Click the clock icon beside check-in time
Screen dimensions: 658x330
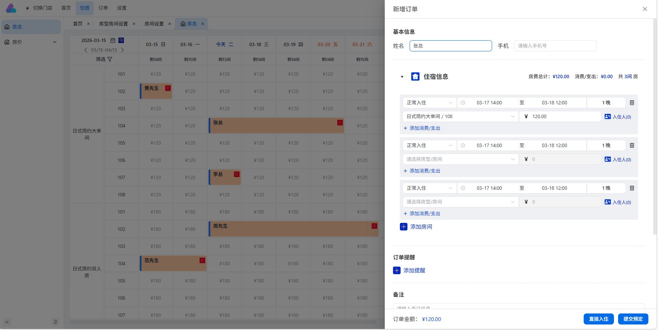coord(463,102)
